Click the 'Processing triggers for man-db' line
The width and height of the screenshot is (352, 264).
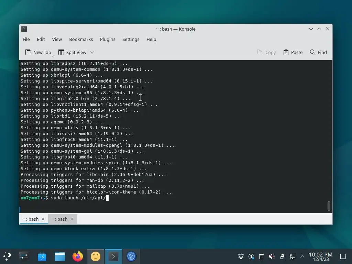pos(82,180)
